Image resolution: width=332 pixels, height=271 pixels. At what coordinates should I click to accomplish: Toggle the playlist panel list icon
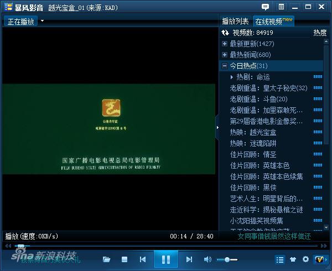point(280,259)
